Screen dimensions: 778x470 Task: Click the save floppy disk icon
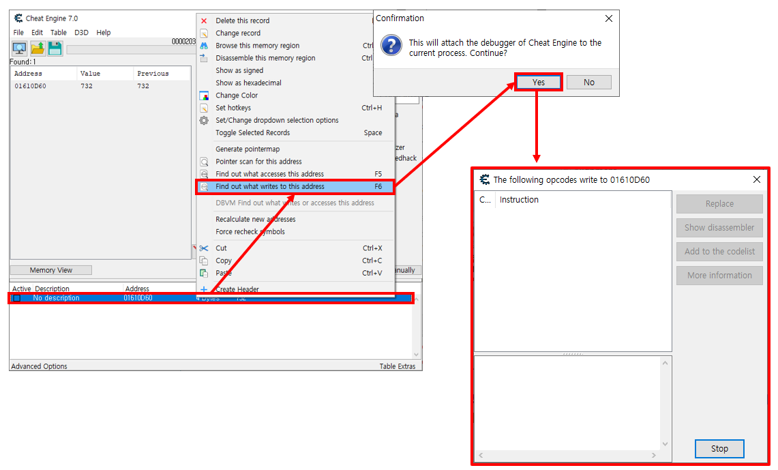pyautogui.click(x=55, y=48)
